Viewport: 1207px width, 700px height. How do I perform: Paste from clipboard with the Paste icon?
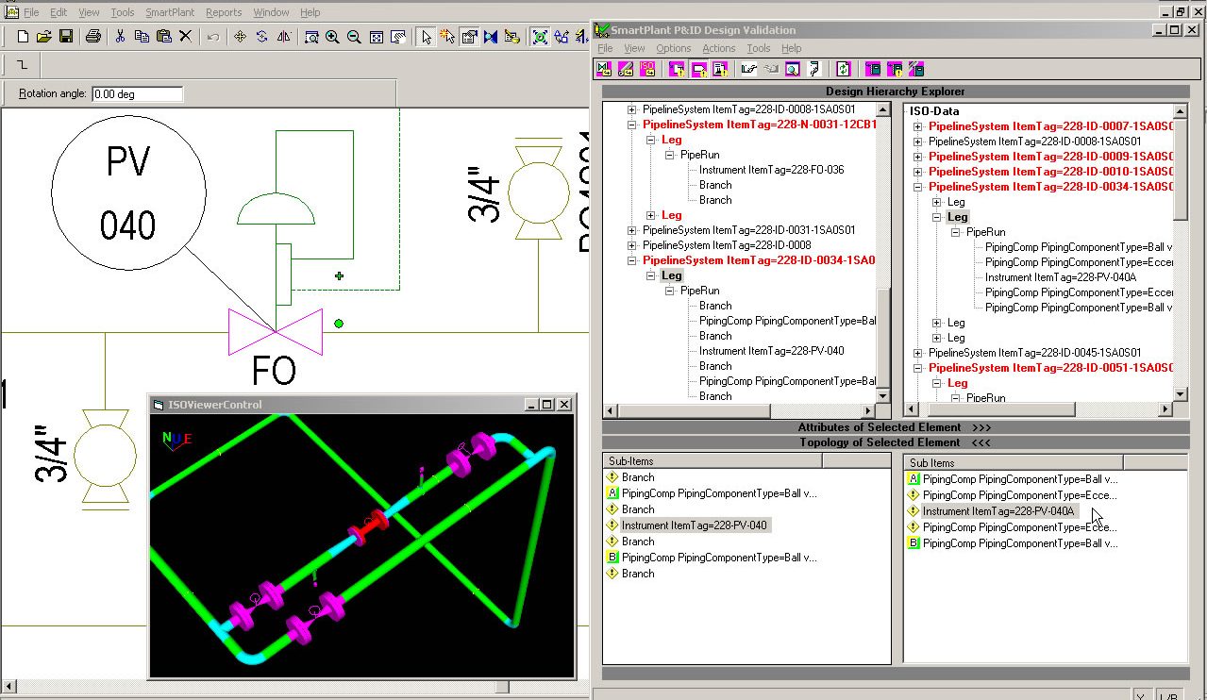[163, 37]
